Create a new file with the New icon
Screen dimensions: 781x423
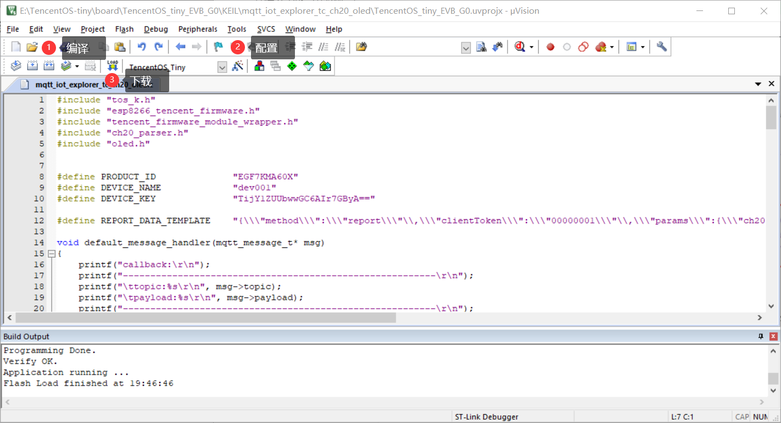(x=16, y=47)
